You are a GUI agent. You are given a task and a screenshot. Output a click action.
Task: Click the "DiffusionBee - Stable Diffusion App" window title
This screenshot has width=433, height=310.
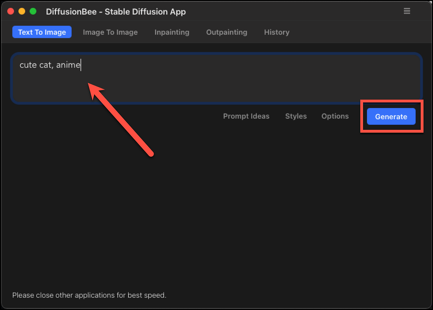116,12
